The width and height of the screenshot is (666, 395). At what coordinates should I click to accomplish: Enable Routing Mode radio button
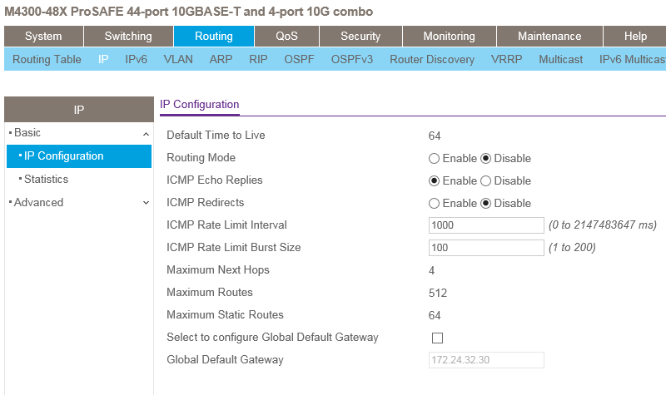434,159
